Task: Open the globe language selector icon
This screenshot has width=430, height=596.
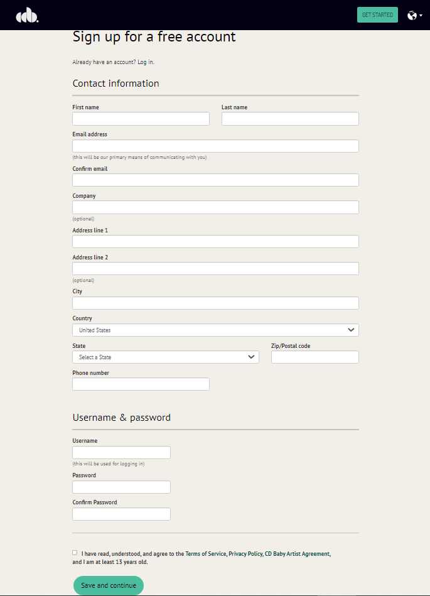Action: (x=414, y=16)
